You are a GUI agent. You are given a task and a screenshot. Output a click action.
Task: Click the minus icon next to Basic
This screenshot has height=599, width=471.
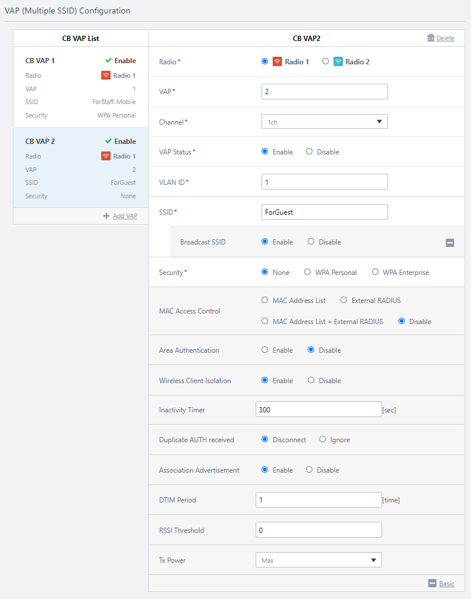[x=432, y=583]
